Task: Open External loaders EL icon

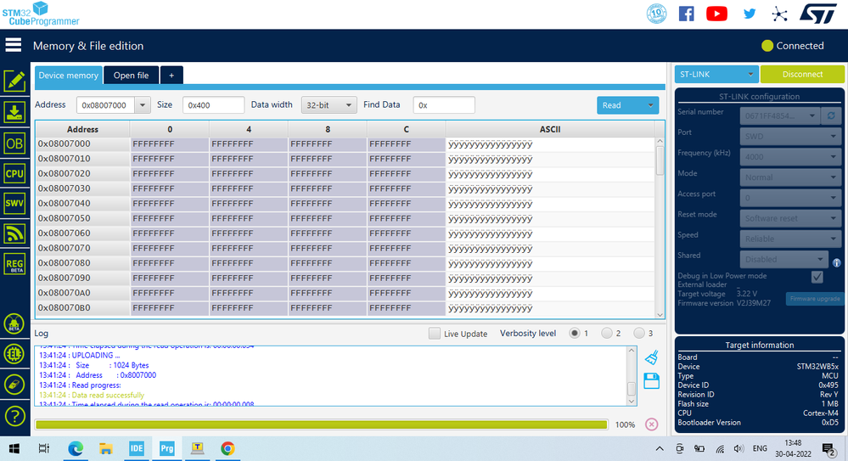Action: click(14, 354)
